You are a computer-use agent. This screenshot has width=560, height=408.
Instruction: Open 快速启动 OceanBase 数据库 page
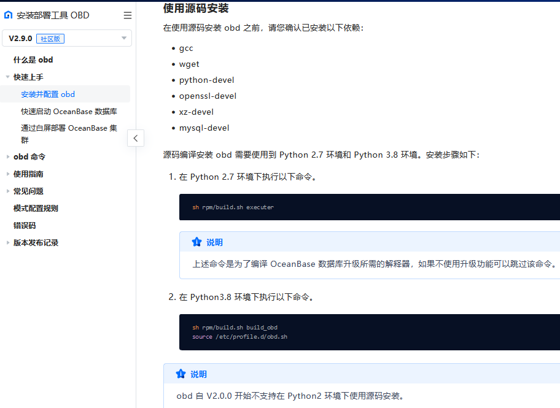[x=69, y=112]
